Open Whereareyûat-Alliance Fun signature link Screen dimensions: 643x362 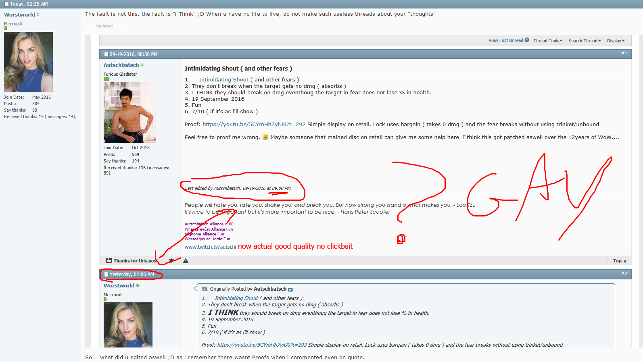coord(209,229)
